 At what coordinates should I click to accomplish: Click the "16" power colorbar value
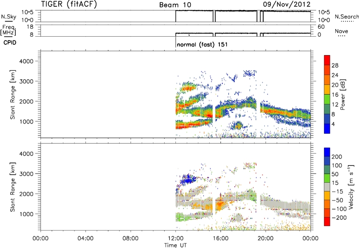click(335, 94)
